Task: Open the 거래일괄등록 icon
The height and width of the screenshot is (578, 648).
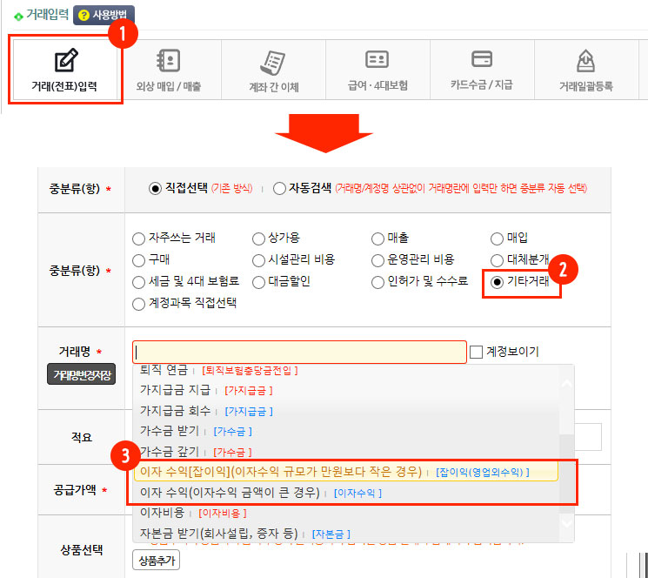Action: pyautogui.click(x=585, y=61)
